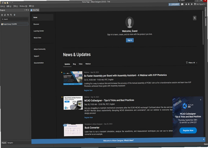Click Register Now under Assembly Assistant webinar
This screenshot has width=208, height=148.
(x=88, y=91)
